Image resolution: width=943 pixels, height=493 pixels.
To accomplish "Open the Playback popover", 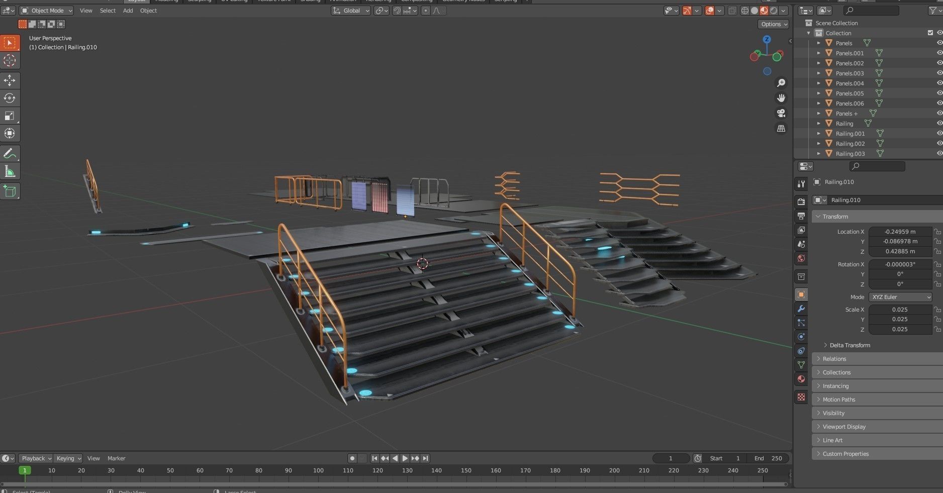I will pyautogui.click(x=36, y=458).
